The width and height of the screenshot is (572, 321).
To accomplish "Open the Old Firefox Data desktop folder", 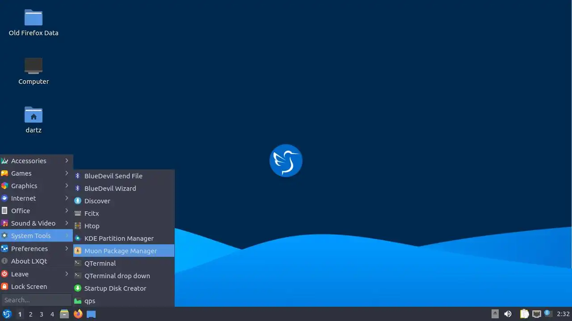I will click(x=34, y=23).
